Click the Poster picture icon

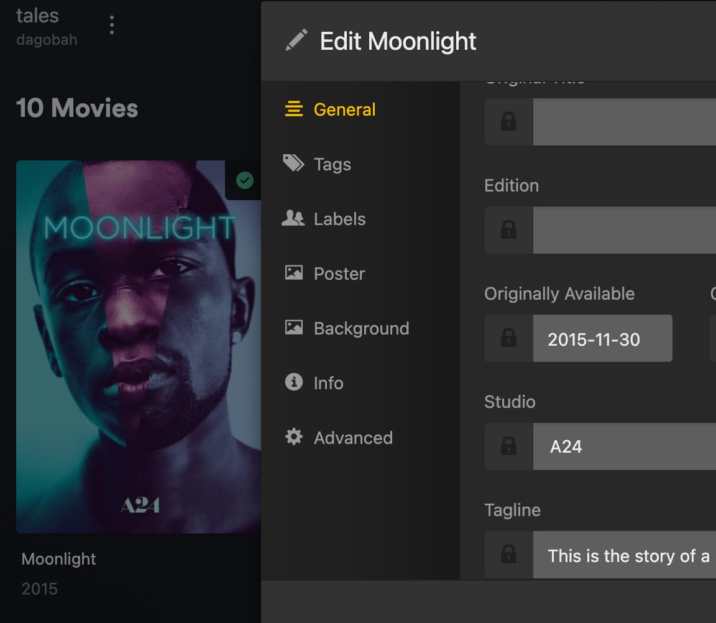(293, 273)
